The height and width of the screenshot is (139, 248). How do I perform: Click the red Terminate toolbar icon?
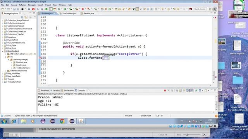tap(83, 9)
